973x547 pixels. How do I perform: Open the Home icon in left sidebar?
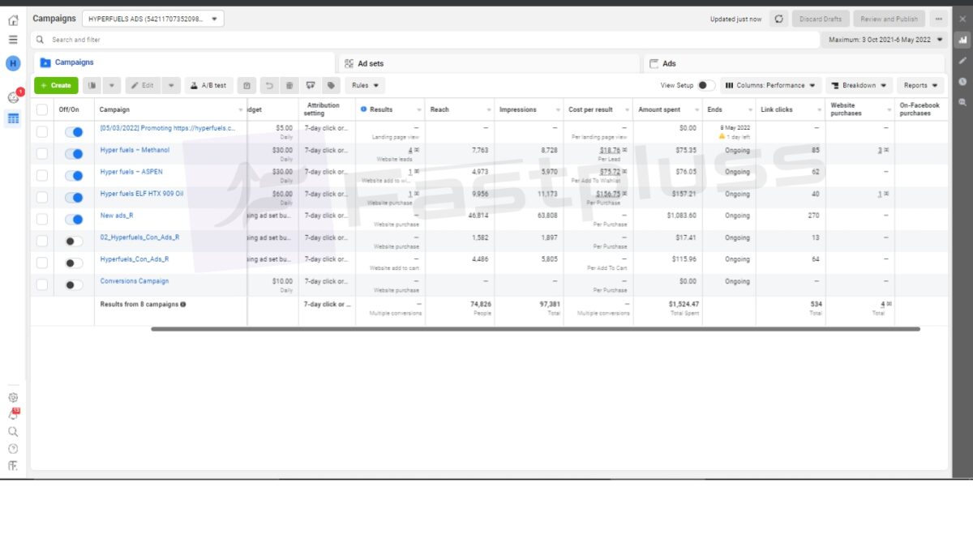click(x=13, y=19)
